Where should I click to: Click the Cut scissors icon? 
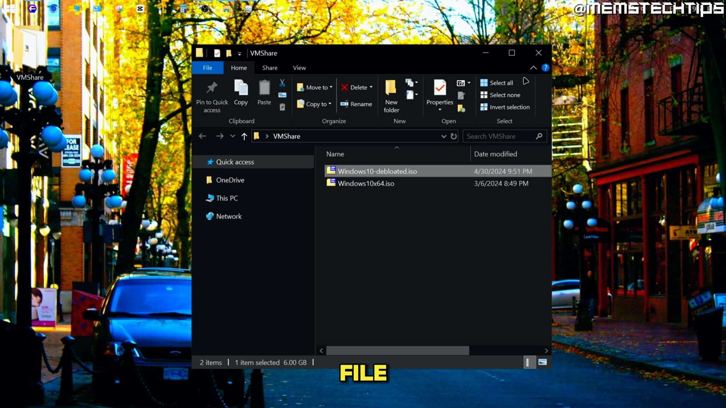282,83
